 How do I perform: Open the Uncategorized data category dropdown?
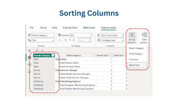(112, 40)
